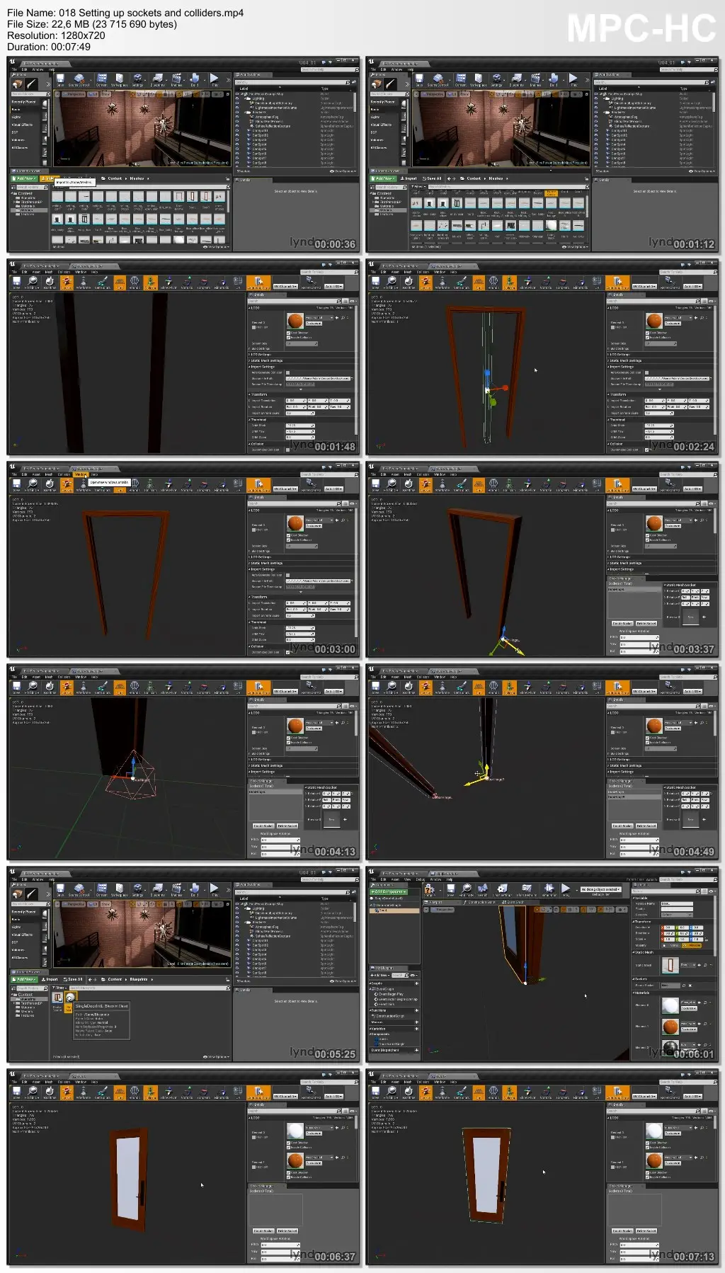Open debug object dropdown in 00:06:01 thumbnail

[601, 889]
